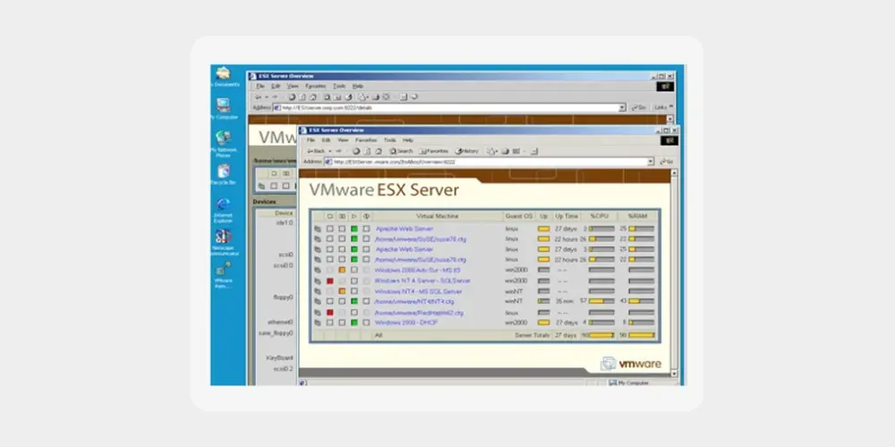Click Mail icon in front window toolbar

(x=490, y=151)
